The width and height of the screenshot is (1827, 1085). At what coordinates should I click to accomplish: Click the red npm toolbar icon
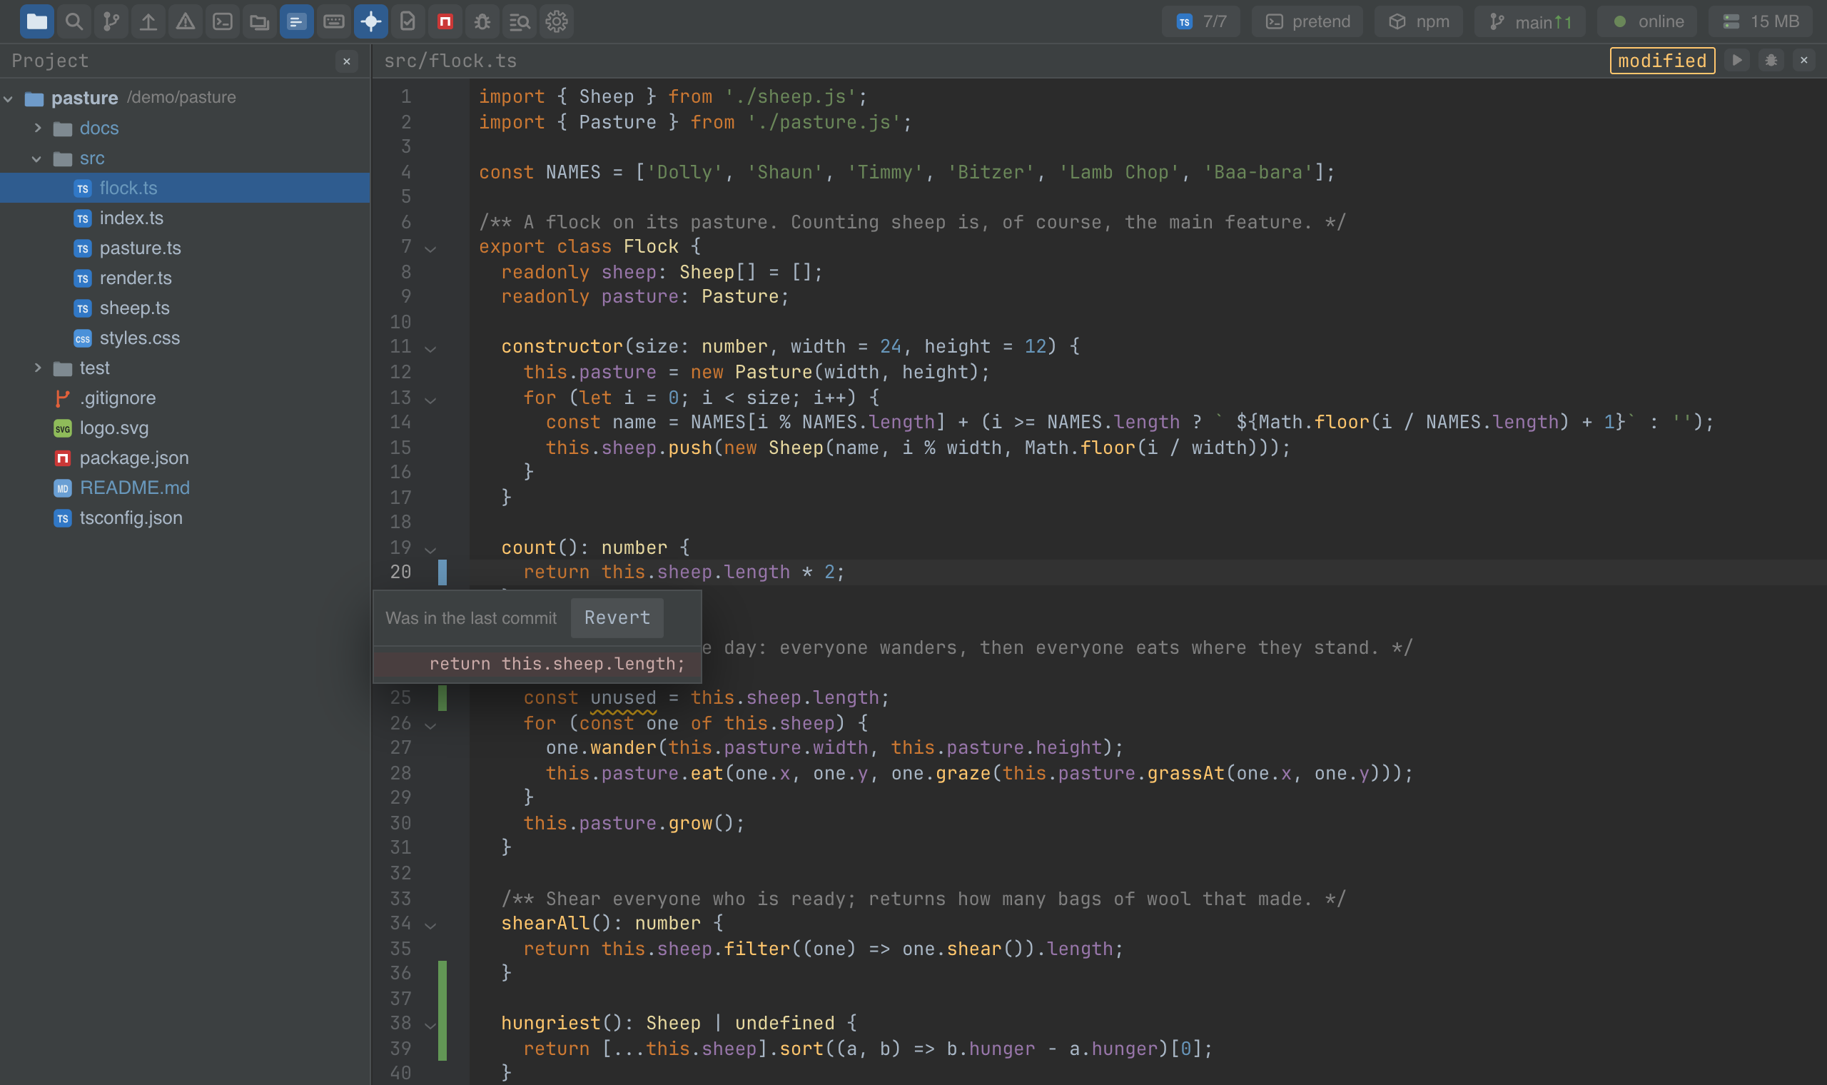[445, 21]
